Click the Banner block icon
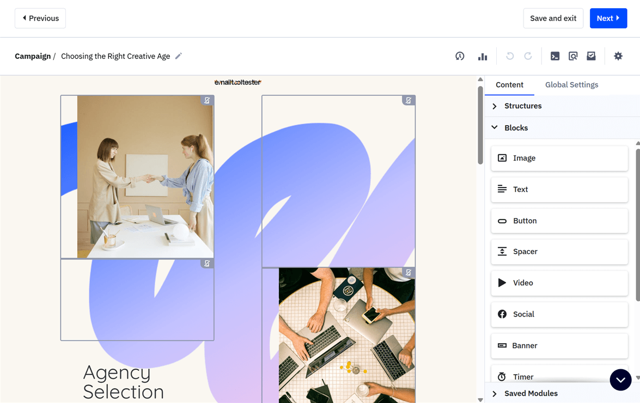This screenshot has width=640, height=403. click(502, 345)
